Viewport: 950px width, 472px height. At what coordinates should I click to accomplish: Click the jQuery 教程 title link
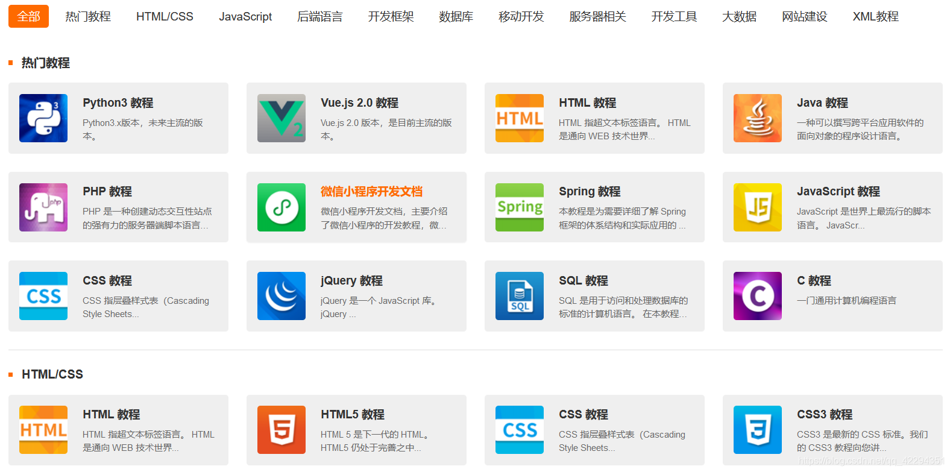tap(352, 281)
